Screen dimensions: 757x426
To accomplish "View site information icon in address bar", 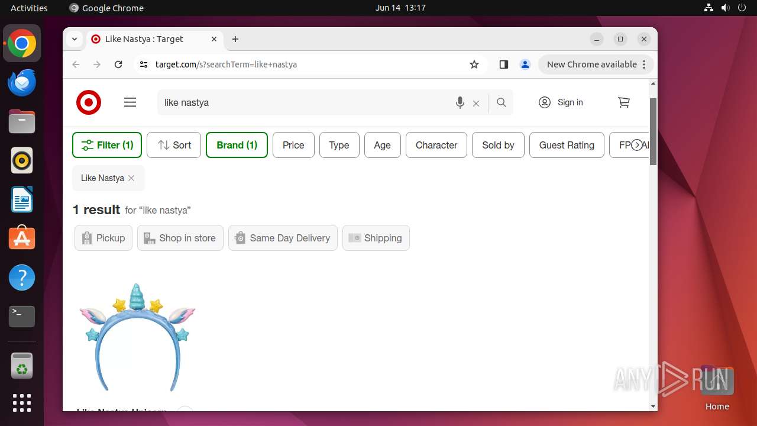I will coord(144,64).
